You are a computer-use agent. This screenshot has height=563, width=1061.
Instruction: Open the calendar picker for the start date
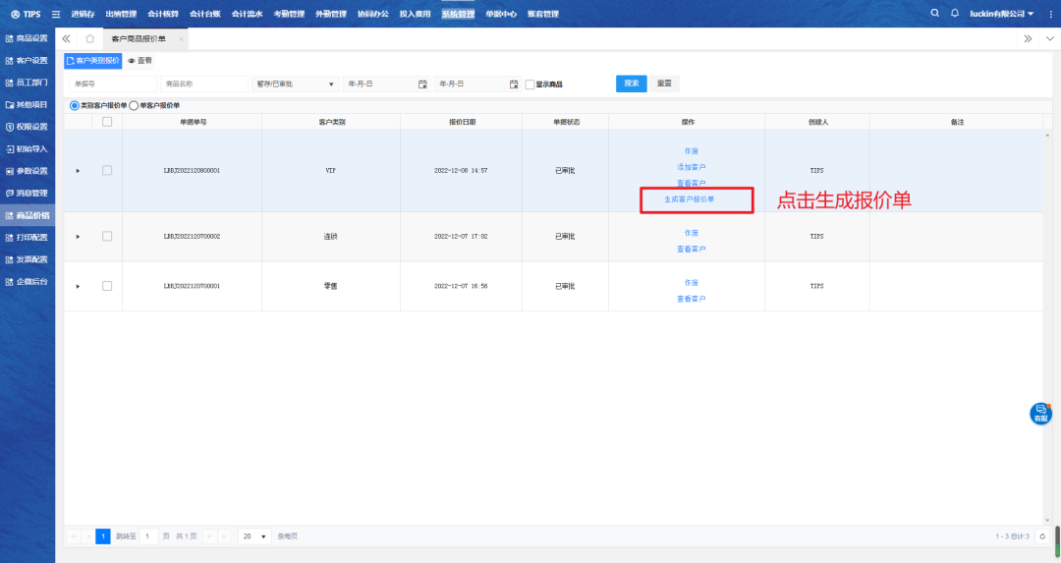[x=422, y=84]
